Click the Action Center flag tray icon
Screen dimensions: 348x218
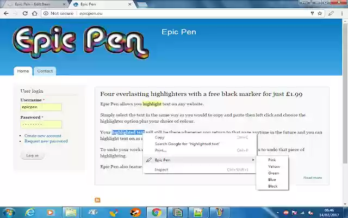click(x=294, y=213)
